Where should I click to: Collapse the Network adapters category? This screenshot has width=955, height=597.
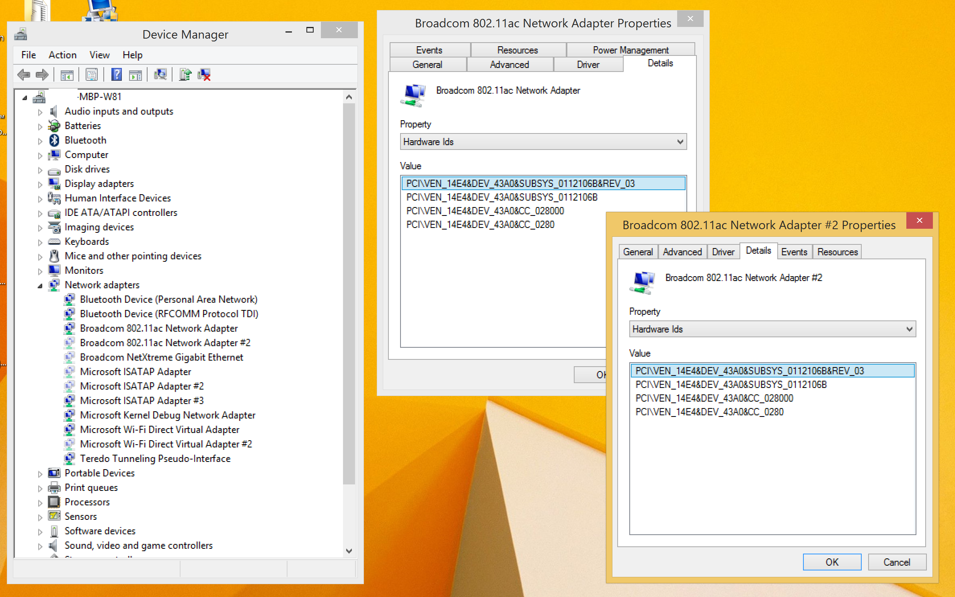[x=40, y=286]
